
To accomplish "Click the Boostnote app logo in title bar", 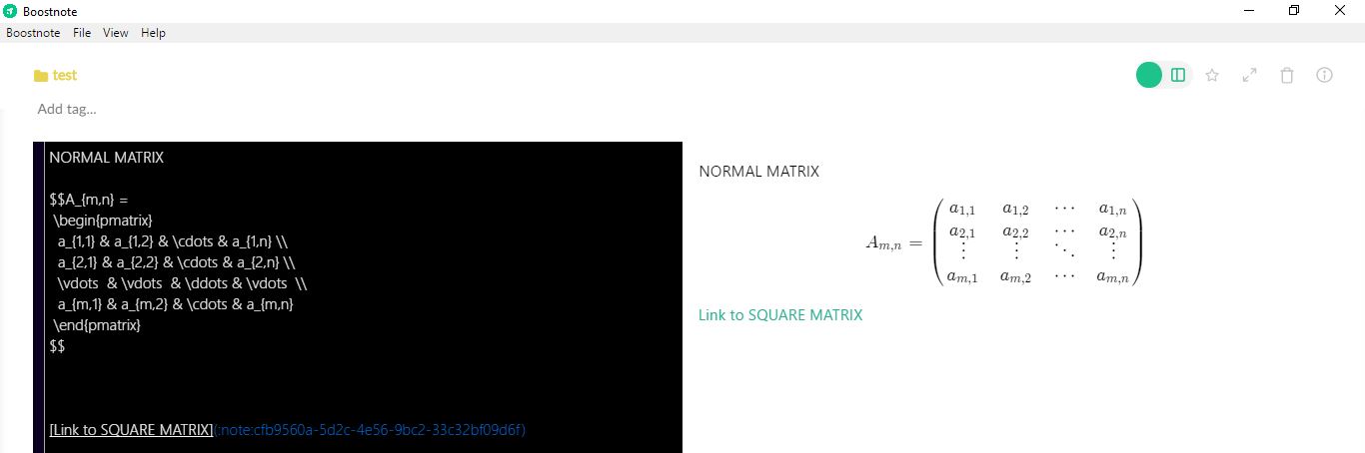I will point(10,11).
